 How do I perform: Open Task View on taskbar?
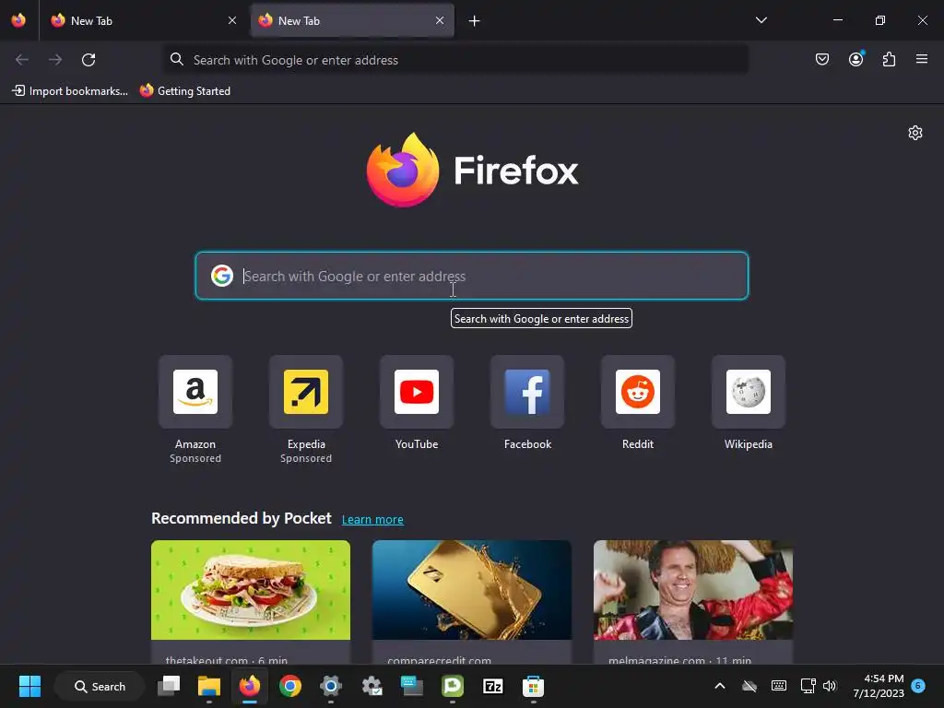click(x=169, y=686)
